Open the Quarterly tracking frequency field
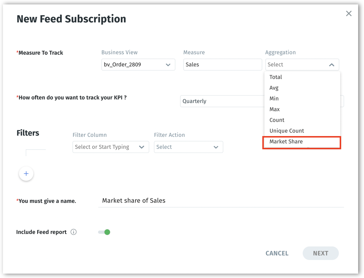Viewport: 364px width, 278px height. click(221, 101)
